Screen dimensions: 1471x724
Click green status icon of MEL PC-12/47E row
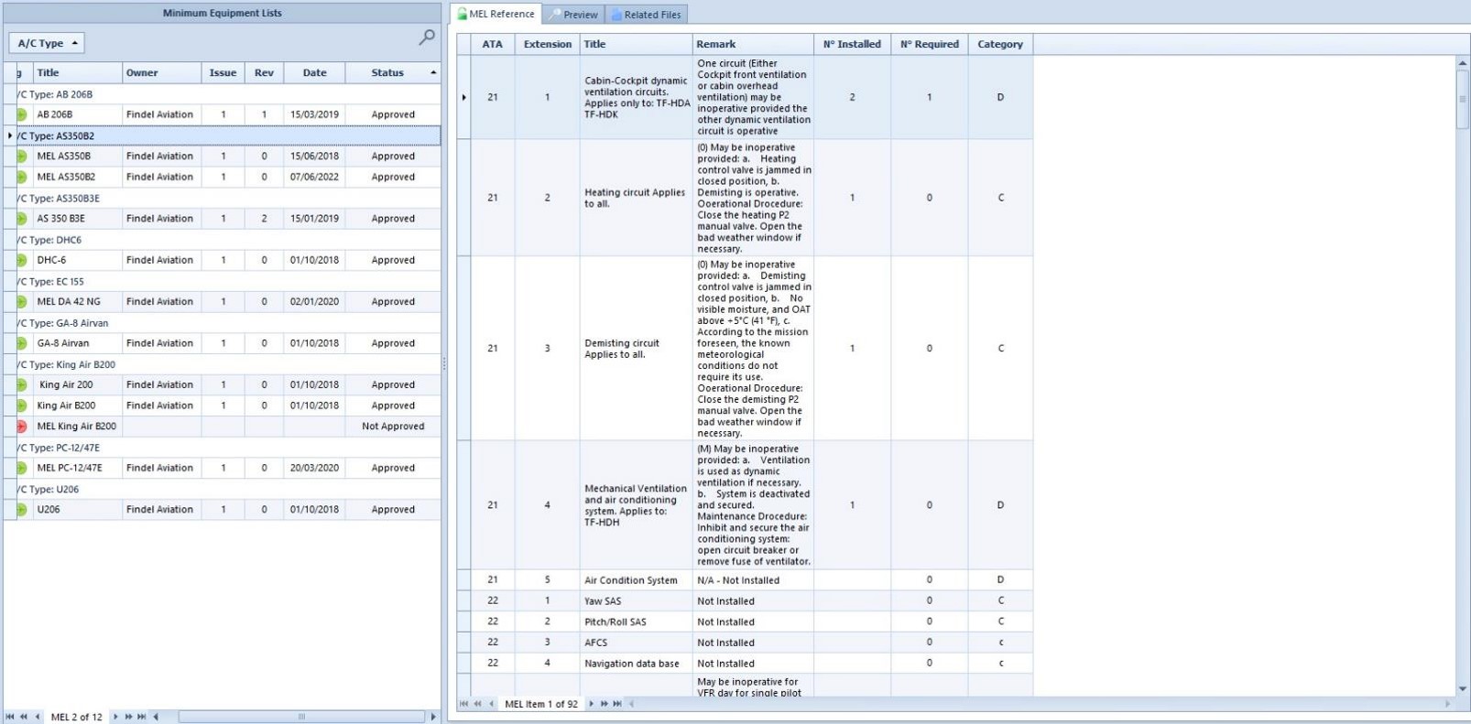(x=21, y=468)
